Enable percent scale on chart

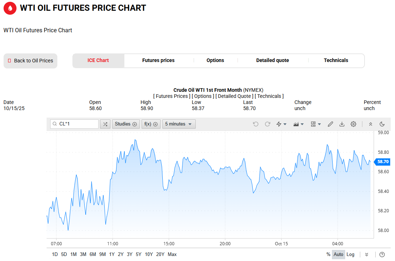(328, 255)
